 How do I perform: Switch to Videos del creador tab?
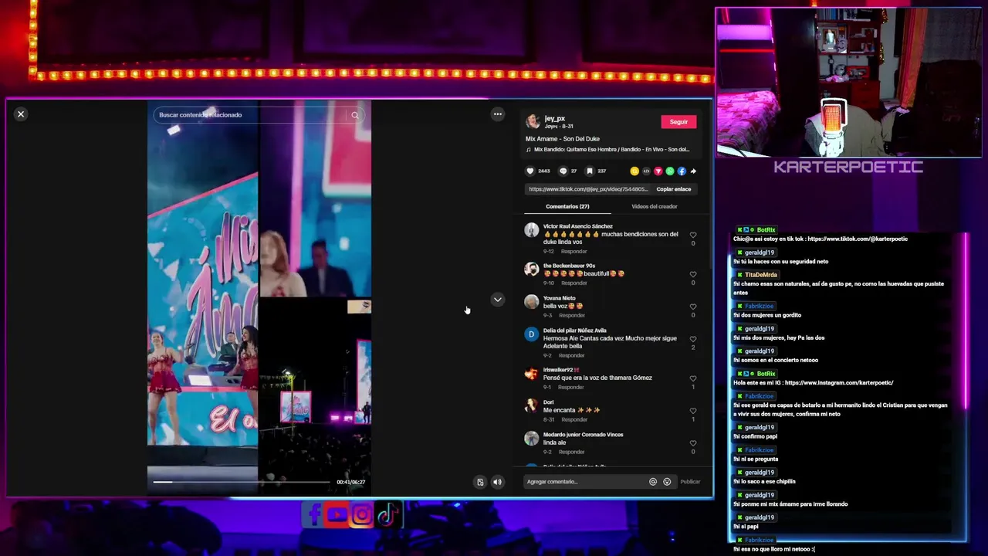click(654, 207)
